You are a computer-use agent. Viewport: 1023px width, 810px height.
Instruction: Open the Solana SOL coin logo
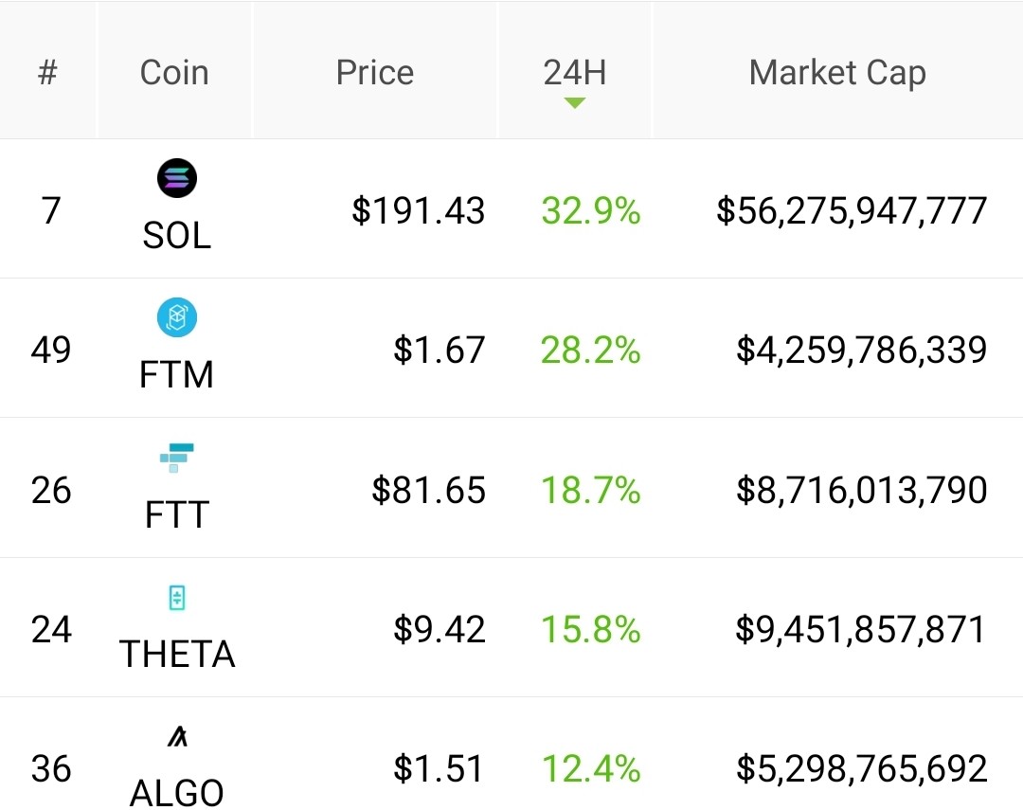(177, 178)
